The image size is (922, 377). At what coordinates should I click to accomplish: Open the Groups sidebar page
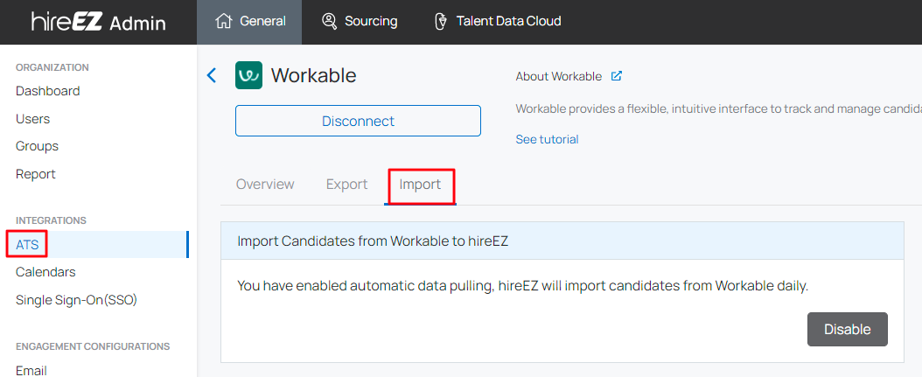pyautogui.click(x=37, y=146)
